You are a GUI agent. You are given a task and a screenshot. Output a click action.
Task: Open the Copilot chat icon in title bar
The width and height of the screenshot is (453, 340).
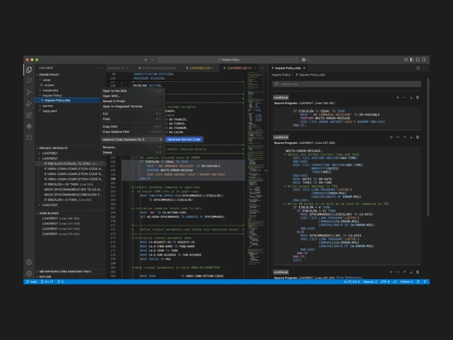(304, 60)
